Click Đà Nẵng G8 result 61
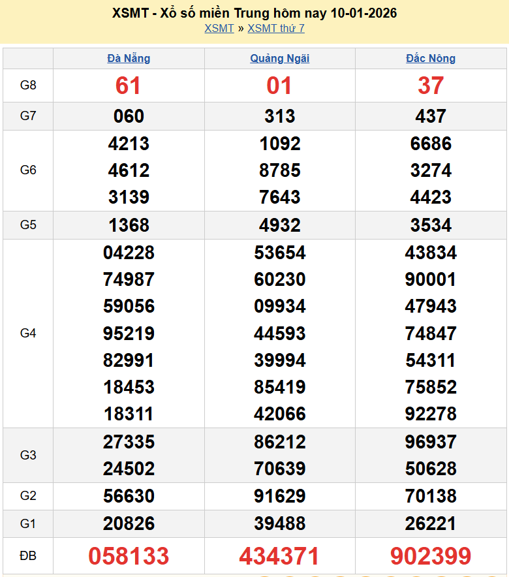The height and width of the screenshot is (577, 509). (129, 86)
